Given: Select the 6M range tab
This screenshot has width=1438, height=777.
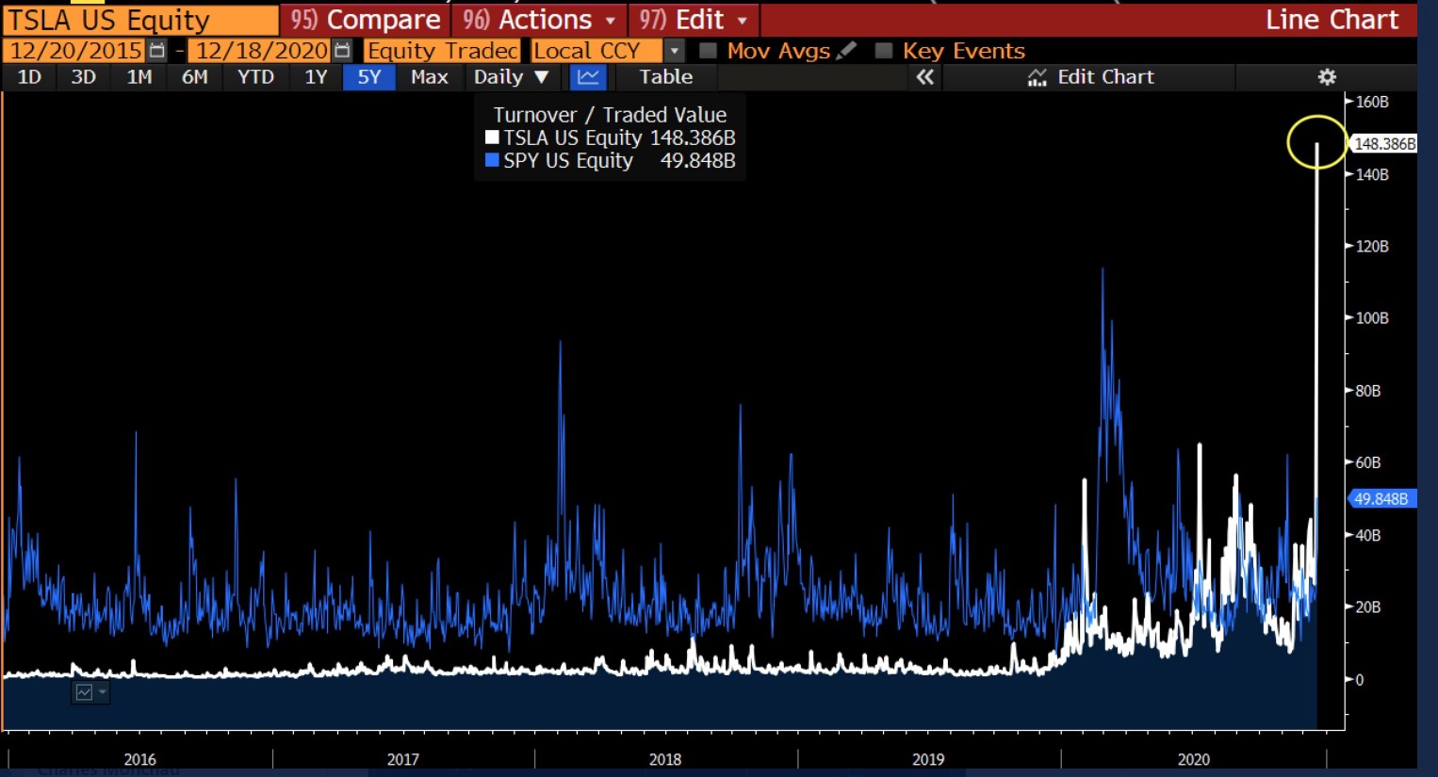Looking at the screenshot, I should coord(194,77).
